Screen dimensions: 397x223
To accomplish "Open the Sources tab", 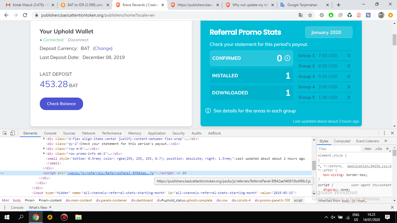I will tap(69, 133).
